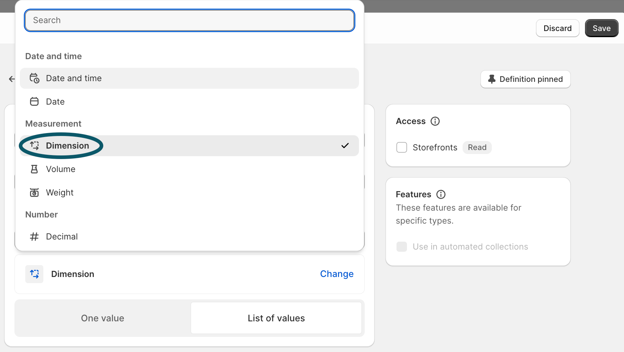Click the Change link beside Dimension
Viewport: 624px width, 352px height.
[337, 274]
